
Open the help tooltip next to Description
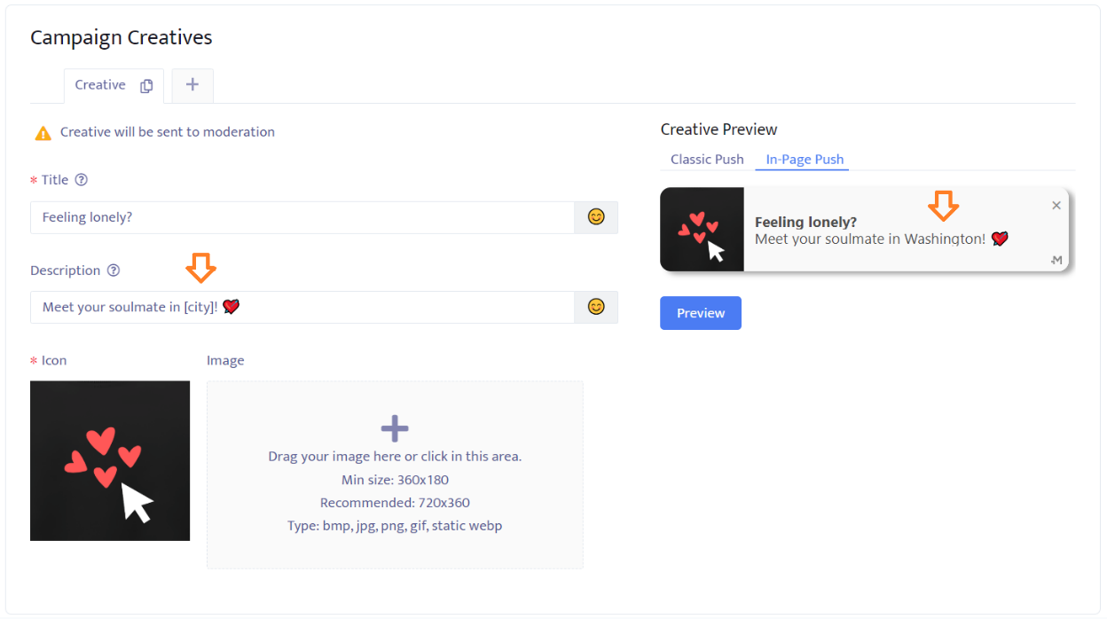(x=114, y=270)
